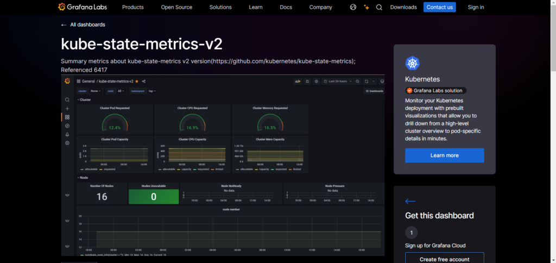
Task: Open the Open Source menu
Action: (176, 7)
